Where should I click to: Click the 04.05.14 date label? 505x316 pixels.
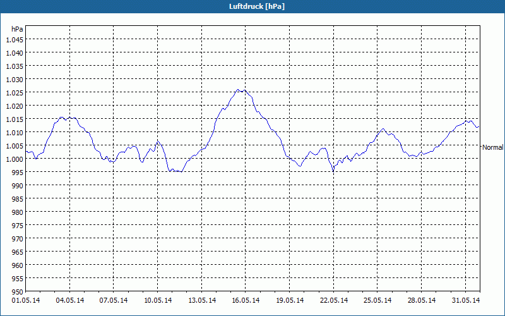[x=70, y=300]
